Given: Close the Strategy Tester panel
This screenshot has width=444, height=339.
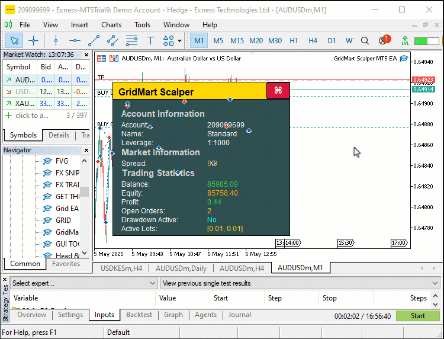Looking at the screenshot, I should click(5, 280).
